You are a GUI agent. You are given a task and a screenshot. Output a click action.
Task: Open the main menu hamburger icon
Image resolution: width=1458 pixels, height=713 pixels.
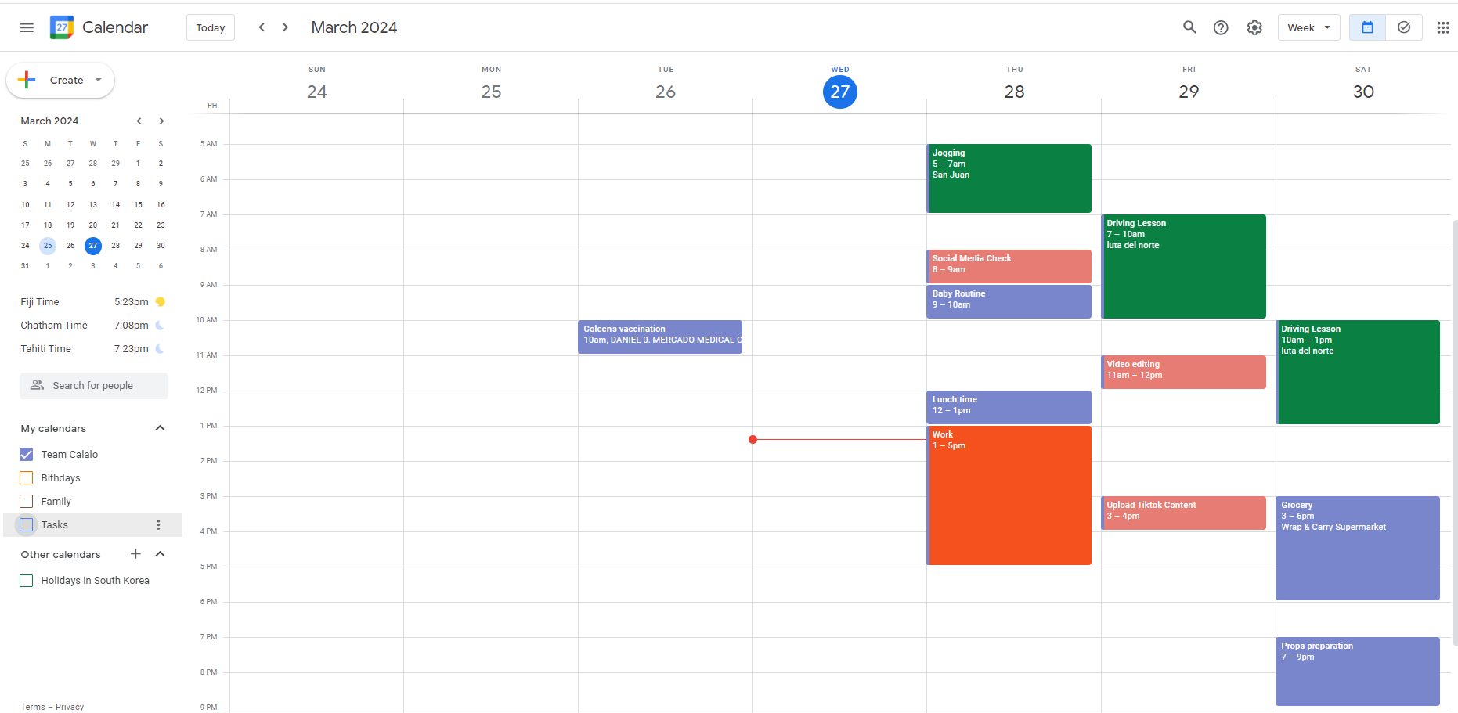pyautogui.click(x=27, y=27)
